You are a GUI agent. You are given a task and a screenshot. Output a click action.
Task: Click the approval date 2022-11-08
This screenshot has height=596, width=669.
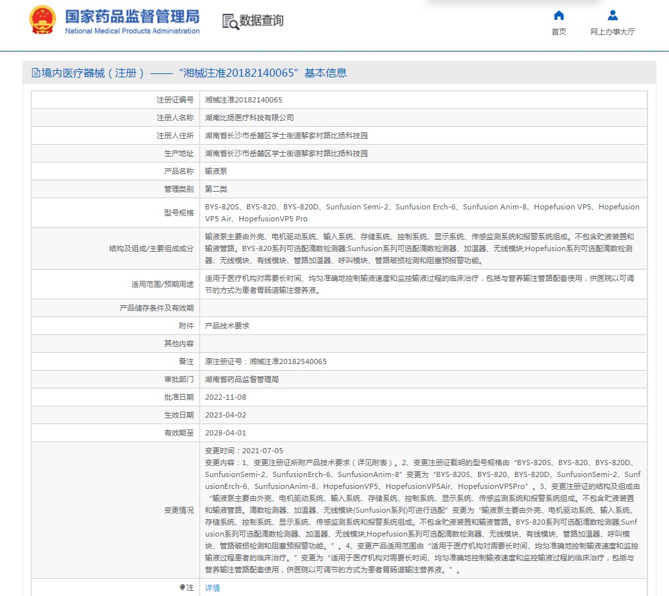point(225,397)
